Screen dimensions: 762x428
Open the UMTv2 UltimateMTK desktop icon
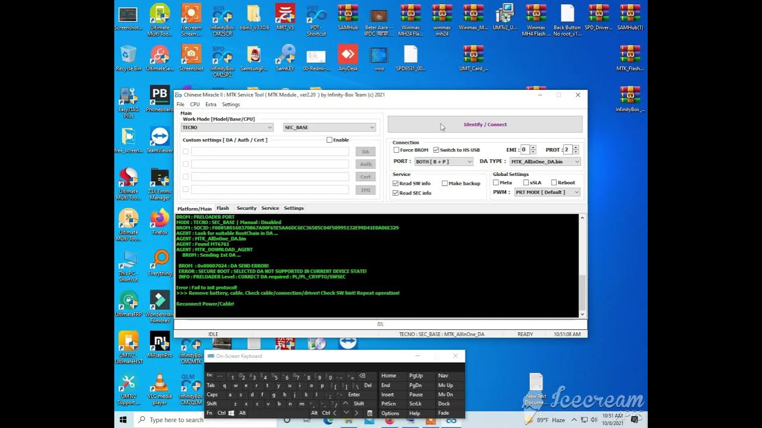(505, 17)
